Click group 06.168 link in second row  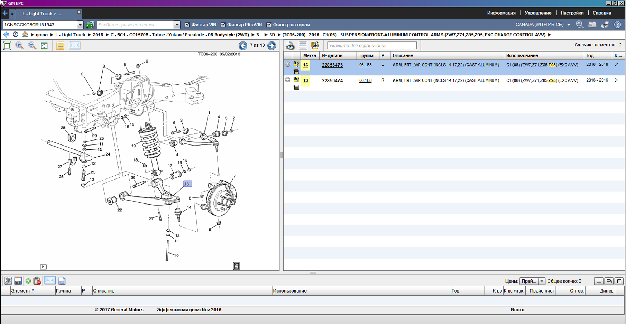coord(365,80)
